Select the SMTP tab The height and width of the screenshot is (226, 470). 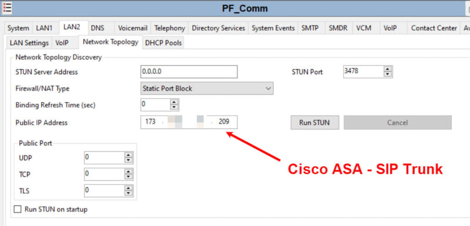point(310,28)
